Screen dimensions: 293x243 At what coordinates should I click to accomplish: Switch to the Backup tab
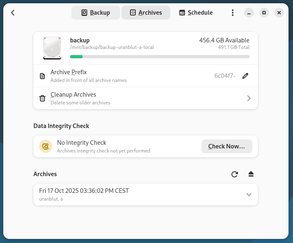click(96, 13)
